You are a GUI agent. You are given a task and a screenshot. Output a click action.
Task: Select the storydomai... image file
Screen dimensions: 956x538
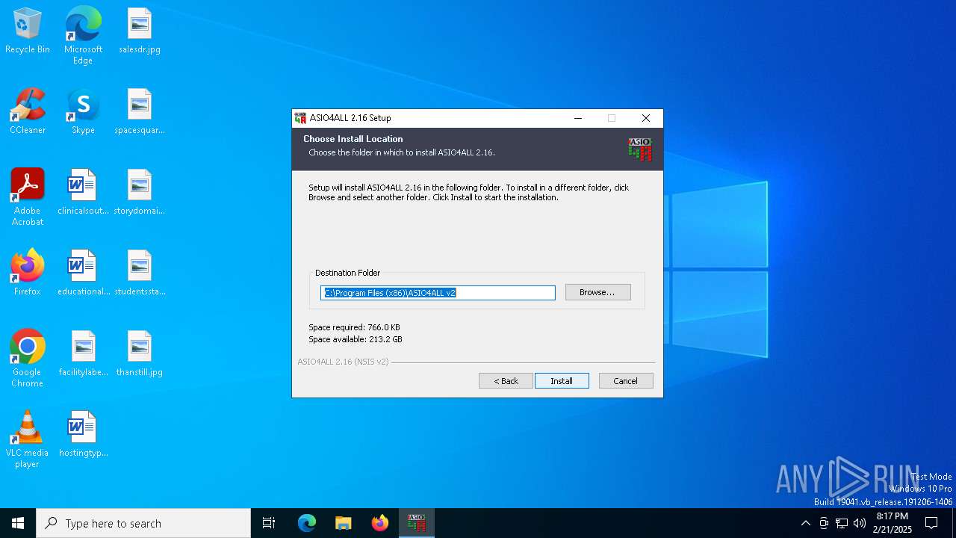click(x=140, y=193)
